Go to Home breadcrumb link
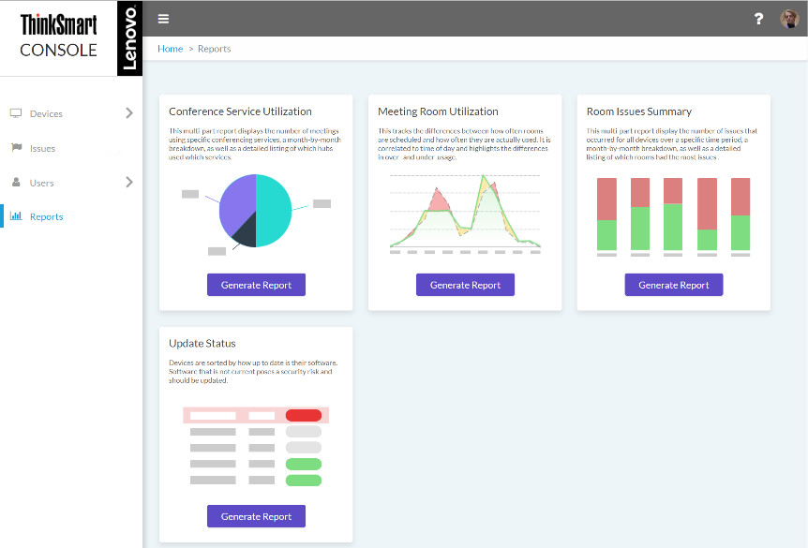The image size is (808, 548). pyautogui.click(x=170, y=49)
